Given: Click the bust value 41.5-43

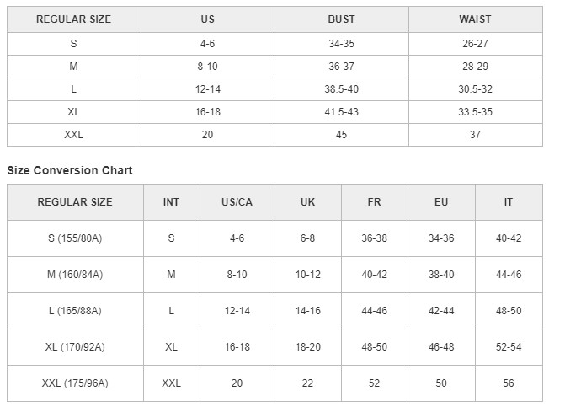Looking at the screenshot, I should click(341, 111).
